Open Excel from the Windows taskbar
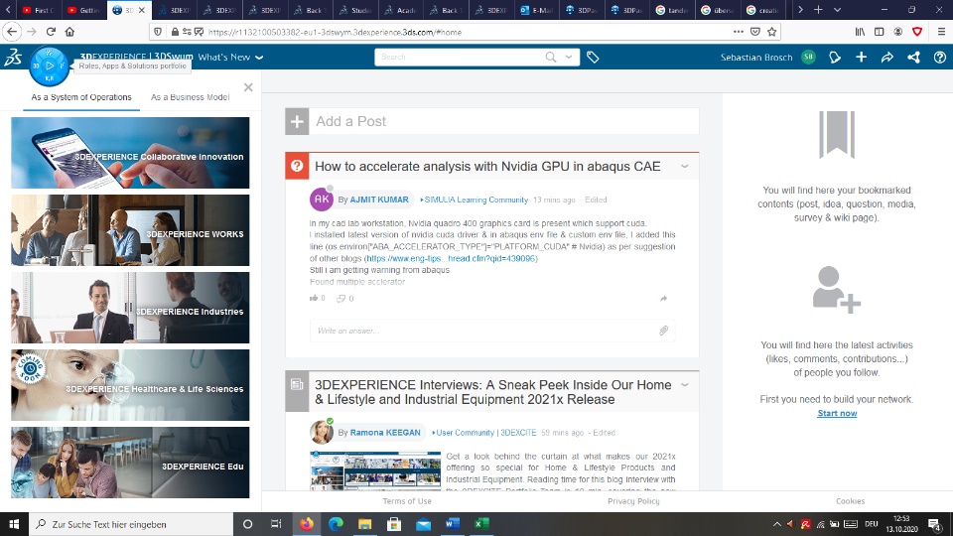 click(x=481, y=524)
